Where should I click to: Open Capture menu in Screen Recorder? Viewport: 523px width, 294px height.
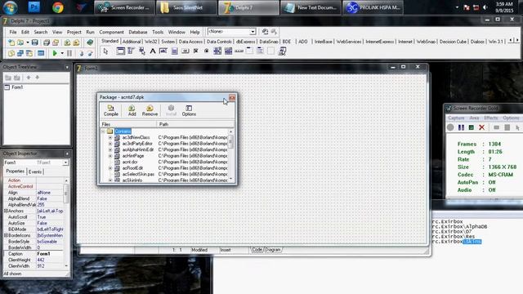click(x=456, y=118)
